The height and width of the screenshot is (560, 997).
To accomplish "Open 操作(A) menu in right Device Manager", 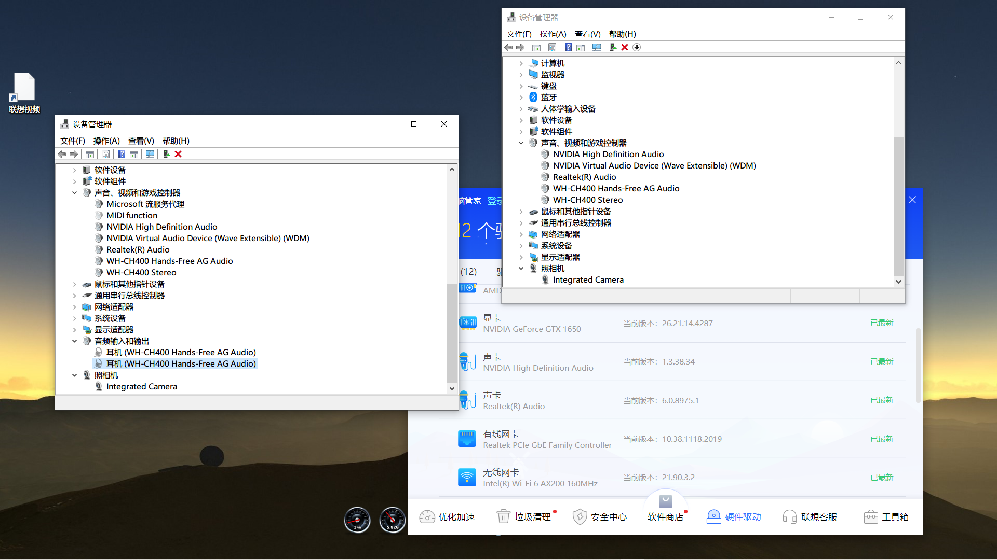I will coord(553,34).
